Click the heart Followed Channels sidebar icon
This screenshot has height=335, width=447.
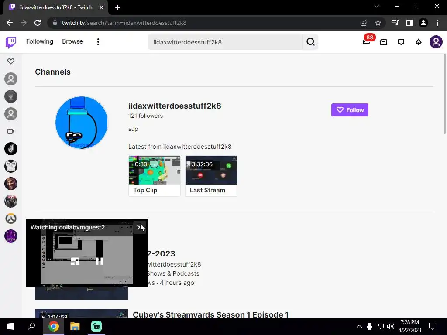11,61
